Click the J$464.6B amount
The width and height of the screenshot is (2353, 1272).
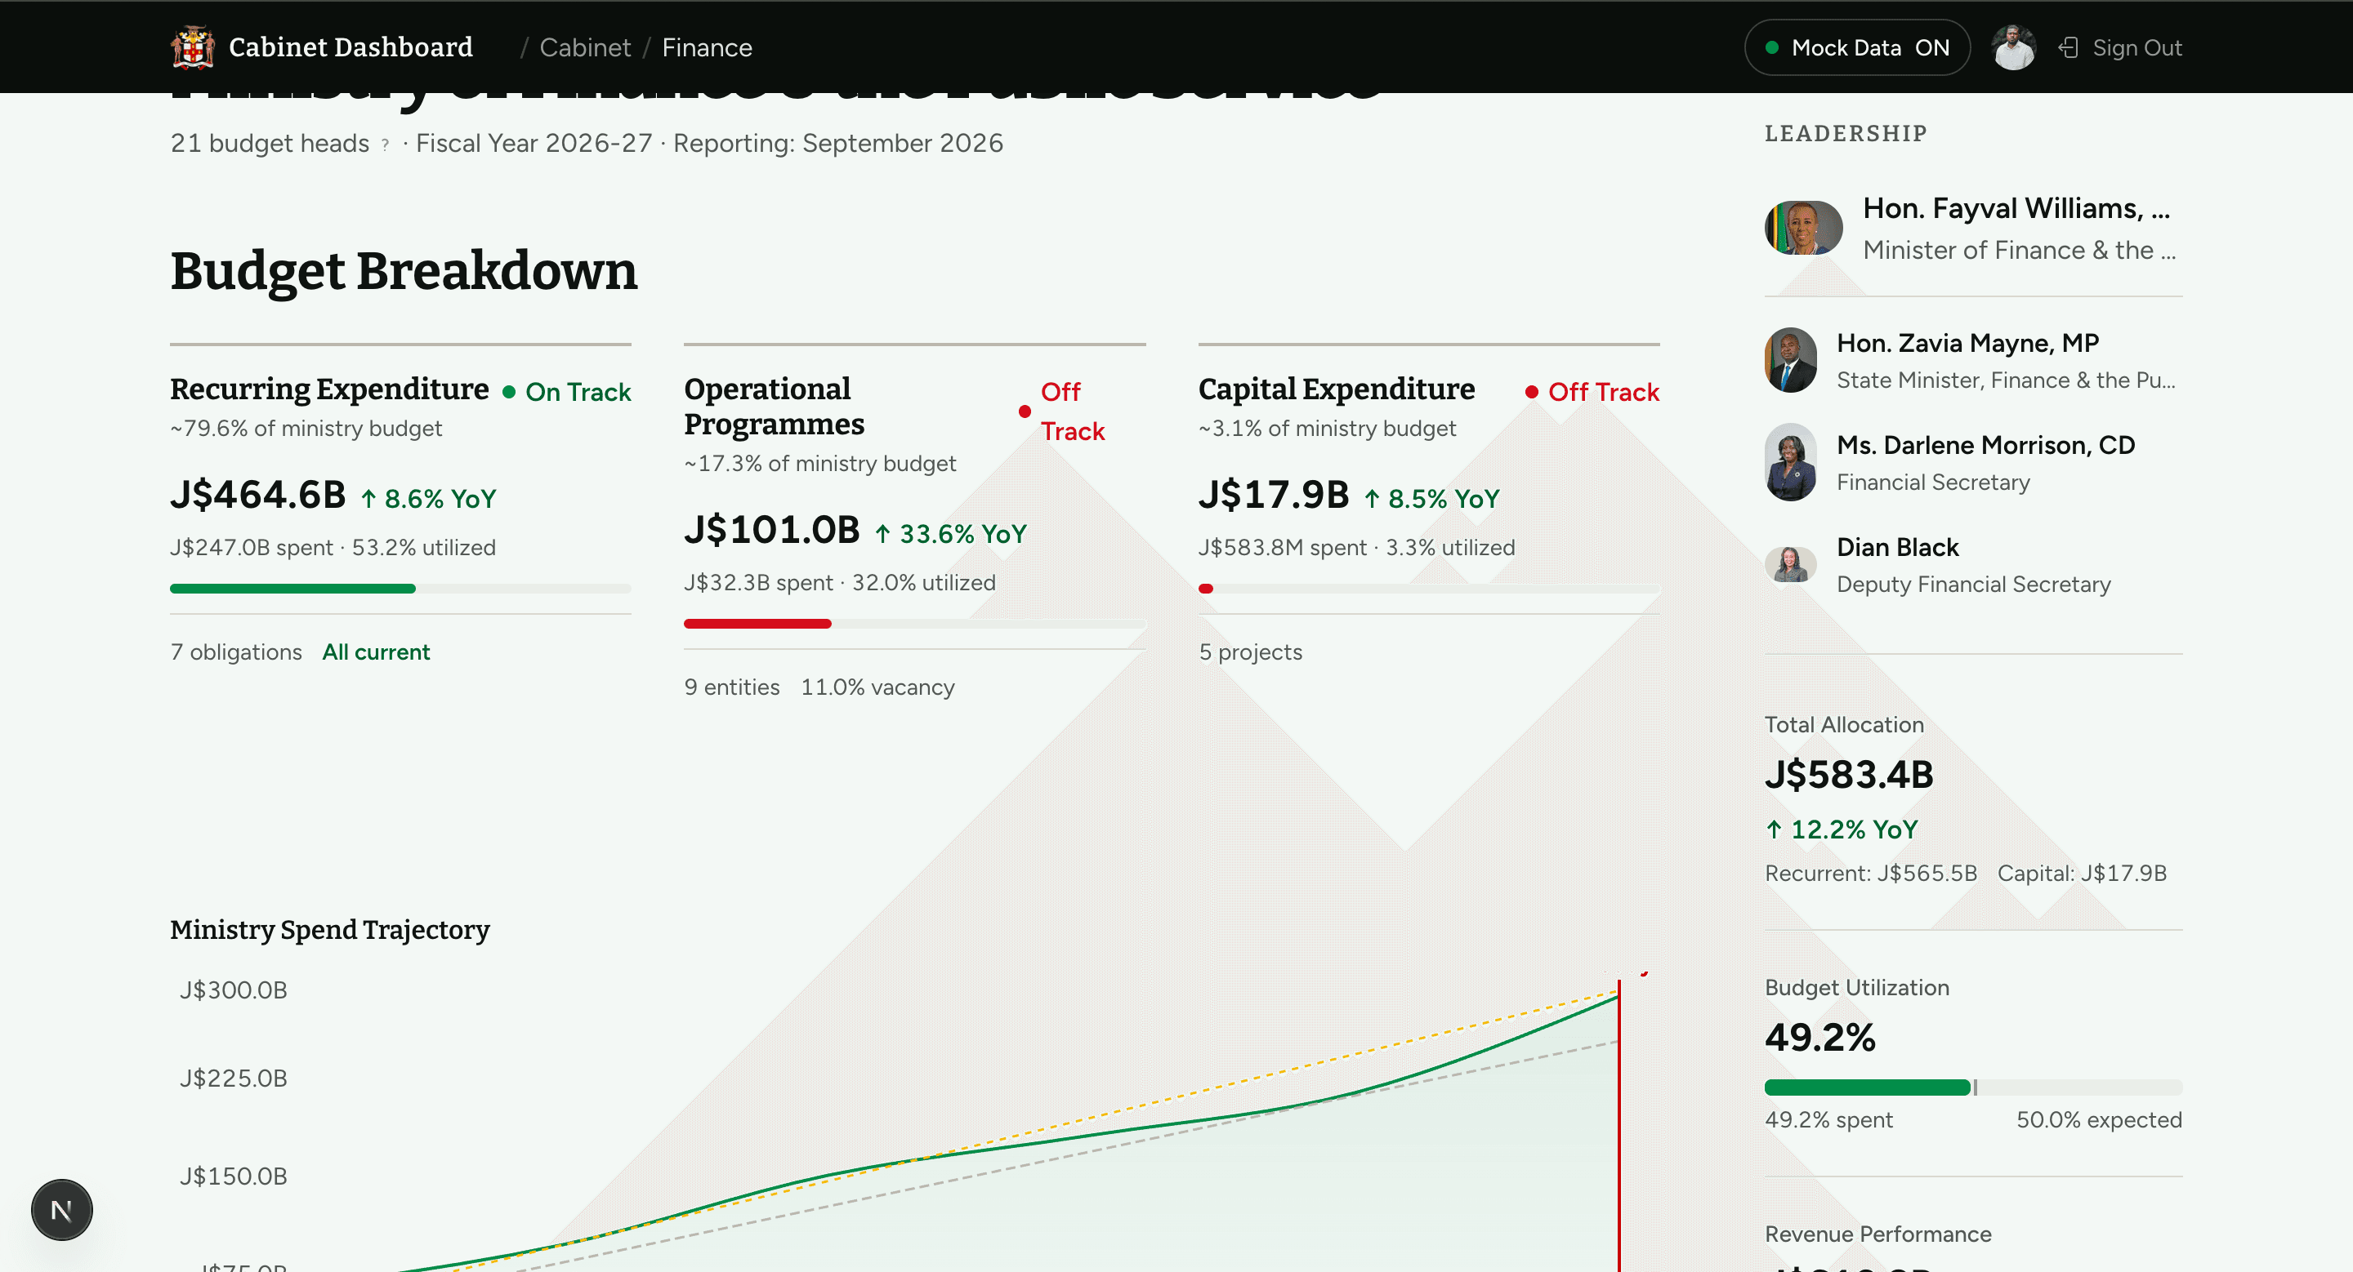coord(258,496)
